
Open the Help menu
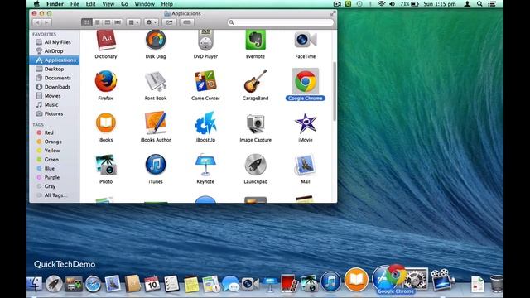167,4
